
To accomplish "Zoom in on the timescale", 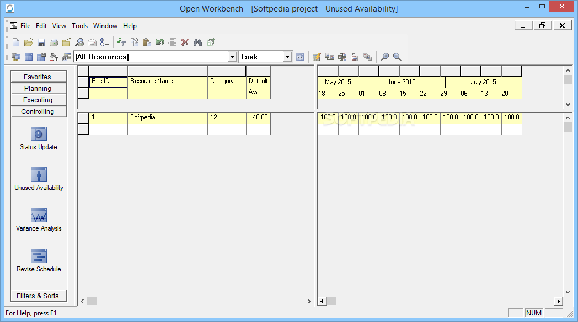I will (x=384, y=57).
